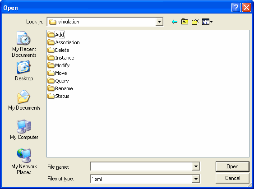
Task: Select the Rename folder icon
Action: [x=51, y=88]
